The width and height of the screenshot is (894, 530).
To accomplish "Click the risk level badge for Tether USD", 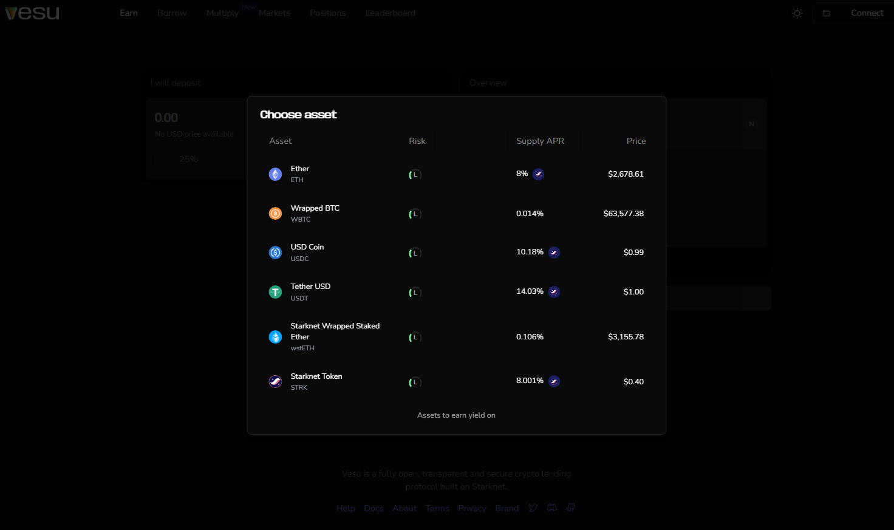I will (415, 293).
